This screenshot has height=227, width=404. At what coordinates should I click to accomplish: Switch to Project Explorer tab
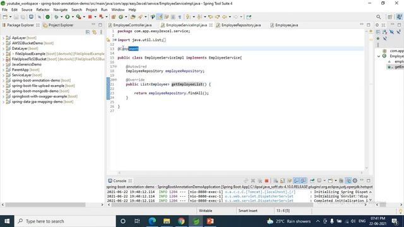58,25
